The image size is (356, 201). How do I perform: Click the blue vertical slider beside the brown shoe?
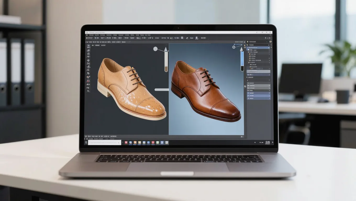[x=242, y=61]
